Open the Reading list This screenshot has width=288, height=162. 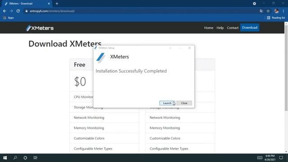[276, 18]
